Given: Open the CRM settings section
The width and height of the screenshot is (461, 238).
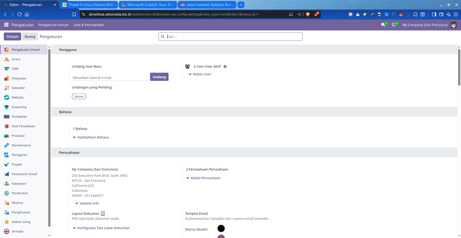Looking at the screenshot, I should [15, 69].
